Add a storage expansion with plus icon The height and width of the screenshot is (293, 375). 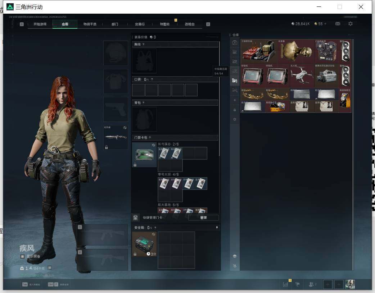pyautogui.click(x=235, y=100)
